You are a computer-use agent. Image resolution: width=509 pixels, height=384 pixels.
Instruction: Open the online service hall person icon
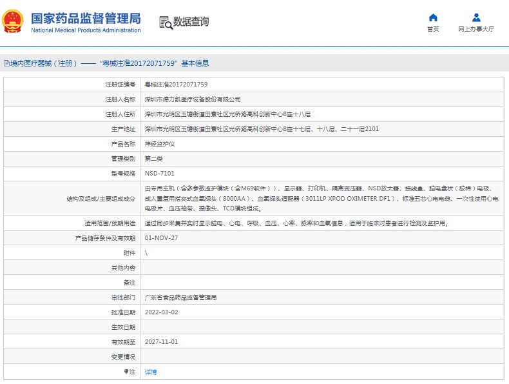point(476,17)
